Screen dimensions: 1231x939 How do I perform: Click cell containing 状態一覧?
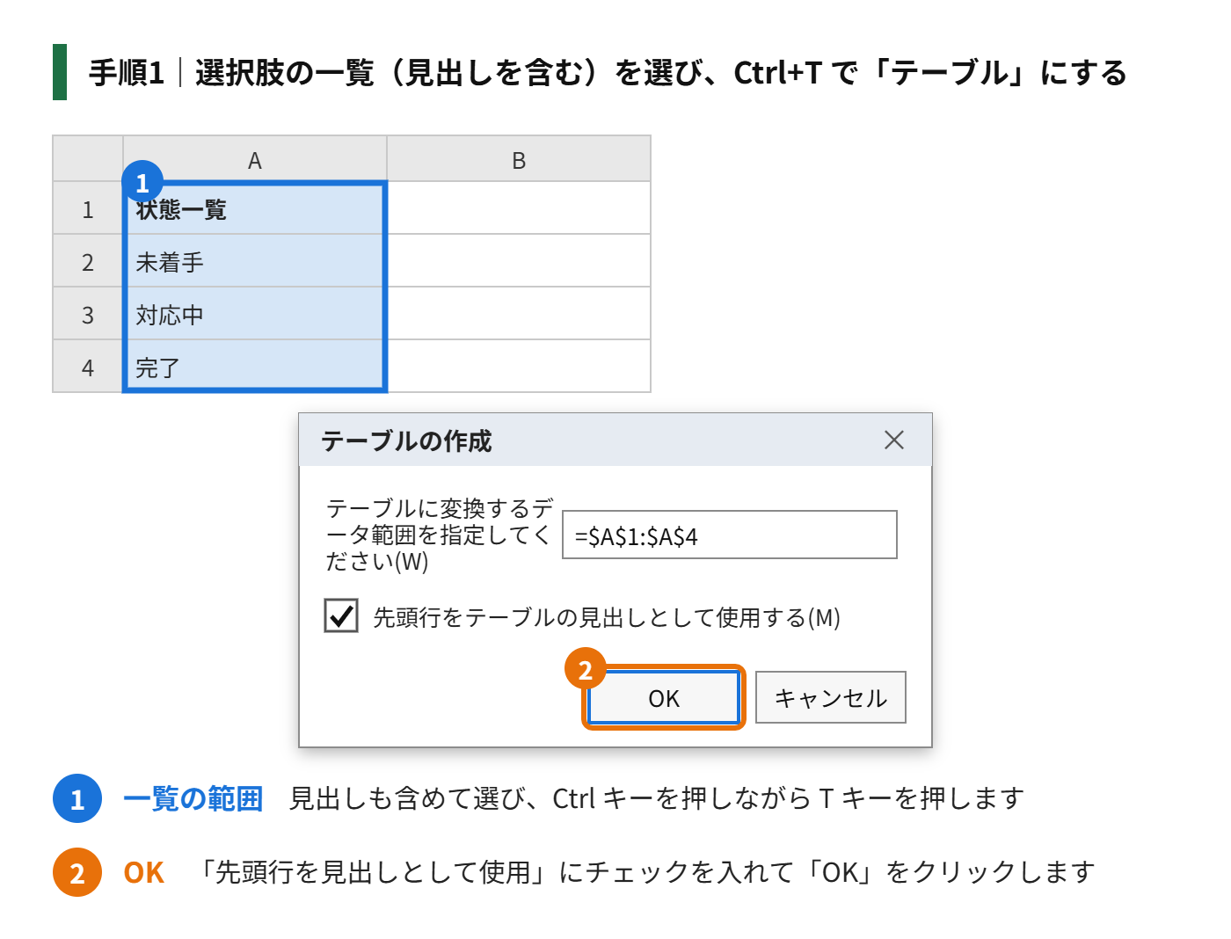(x=255, y=208)
